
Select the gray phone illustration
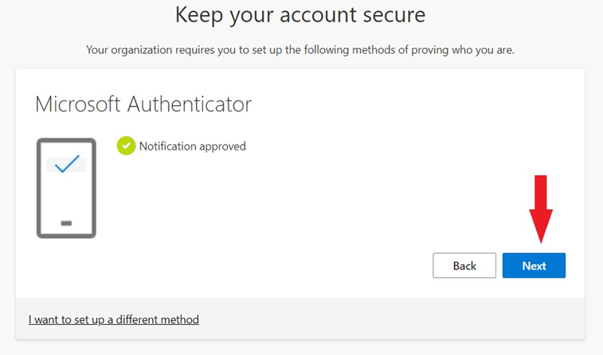pos(66,189)
